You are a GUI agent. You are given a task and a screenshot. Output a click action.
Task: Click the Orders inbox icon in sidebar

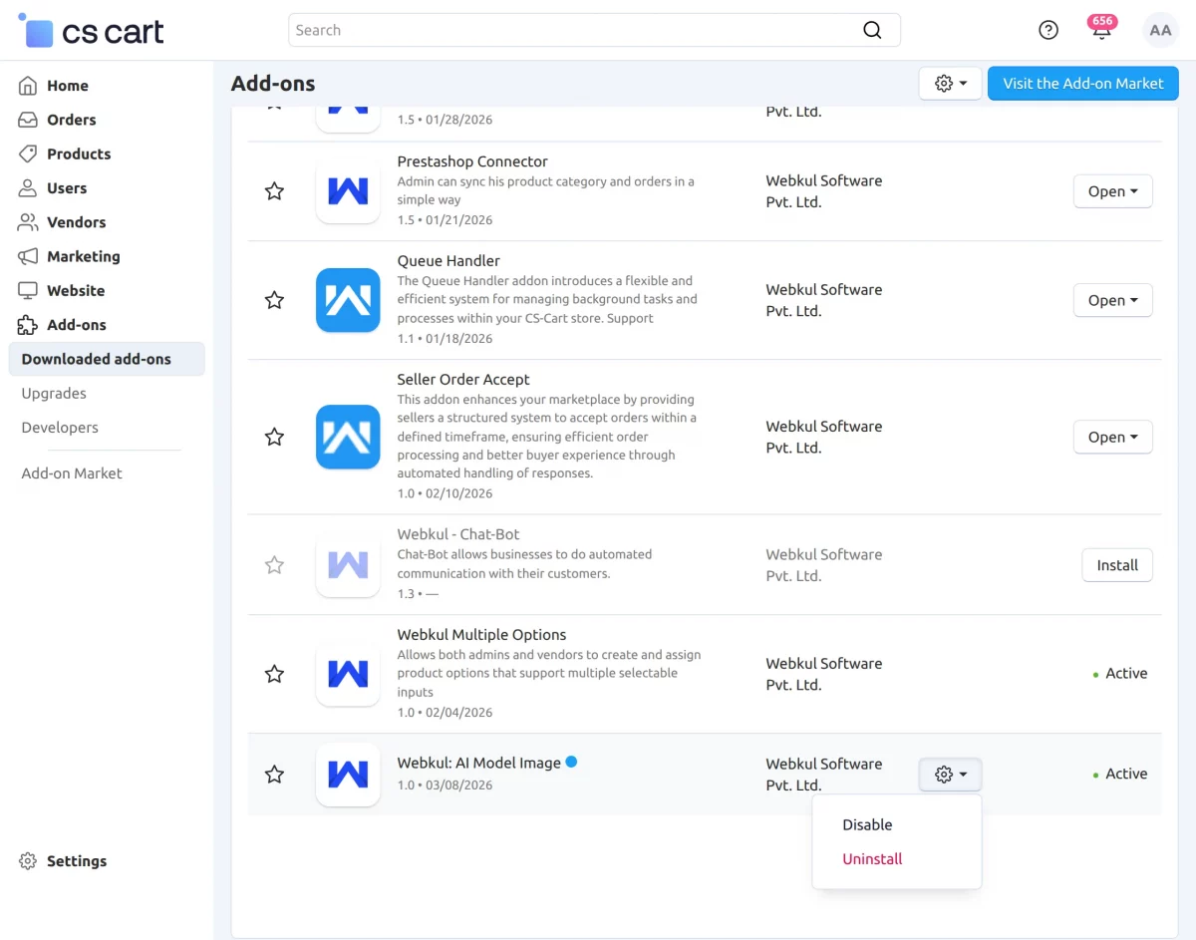pyautogui.click(x=28, y=120)
